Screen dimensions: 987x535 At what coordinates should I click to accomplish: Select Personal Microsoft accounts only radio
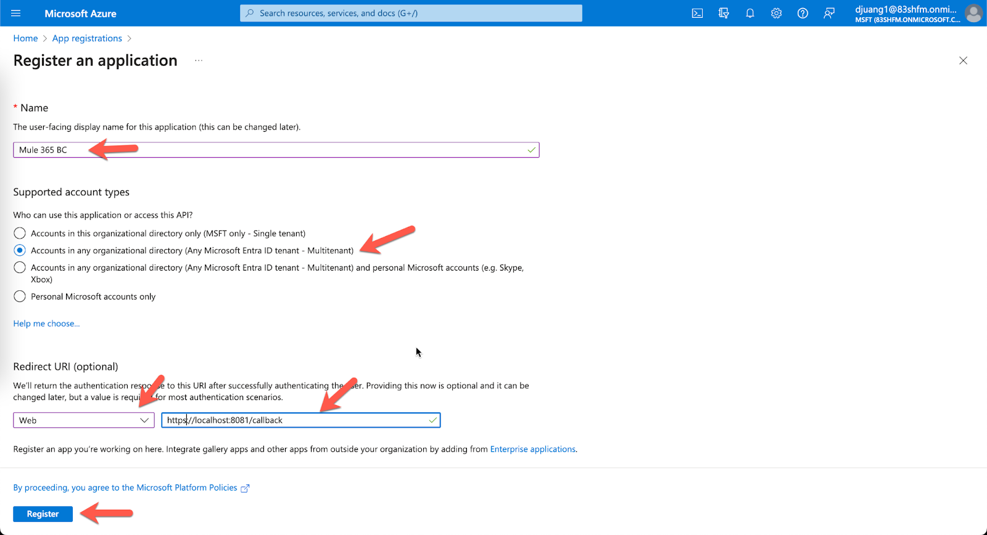(x=20, y=296)
